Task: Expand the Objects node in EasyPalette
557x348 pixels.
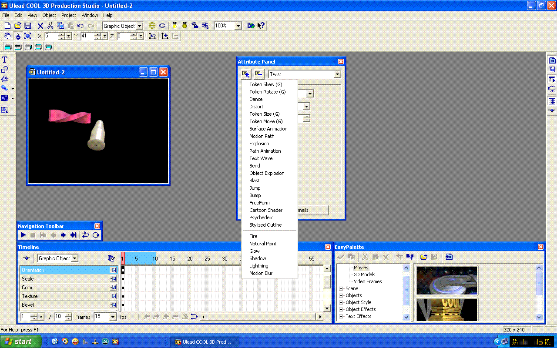Action: (341, 295)
